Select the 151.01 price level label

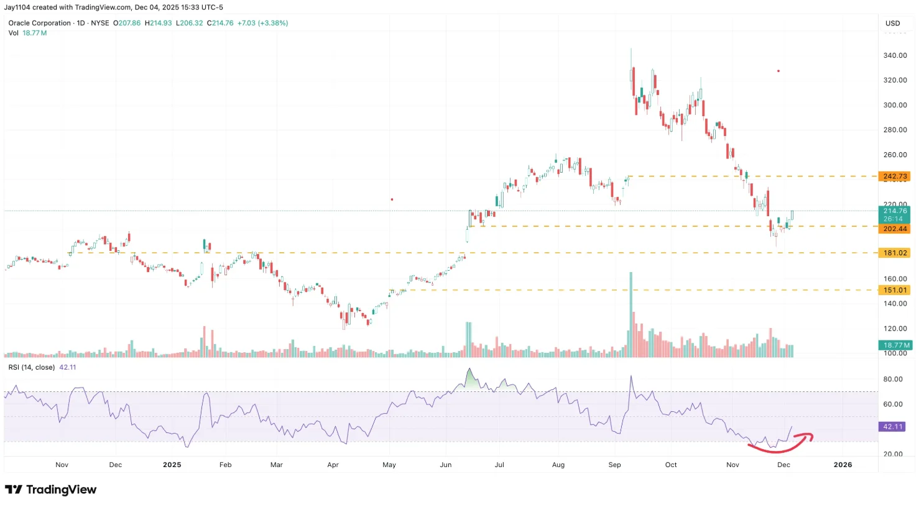pyautogui.click(x=894, y=289)
